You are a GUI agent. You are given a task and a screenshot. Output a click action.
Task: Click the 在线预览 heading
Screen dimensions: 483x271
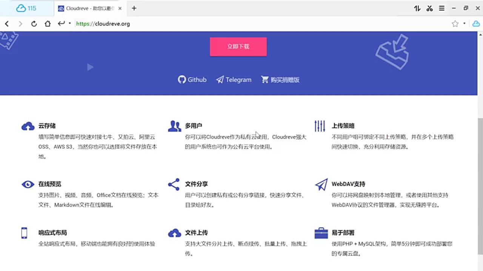[x=50, y=184]
